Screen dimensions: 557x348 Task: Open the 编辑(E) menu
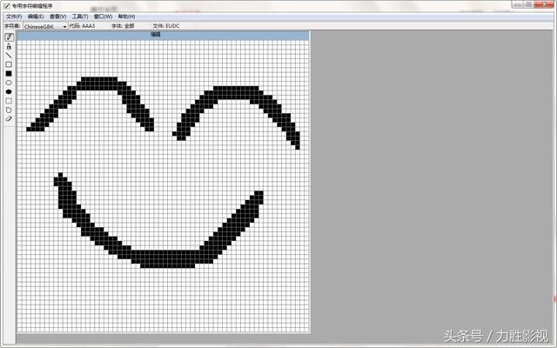(x=36, y=17)
